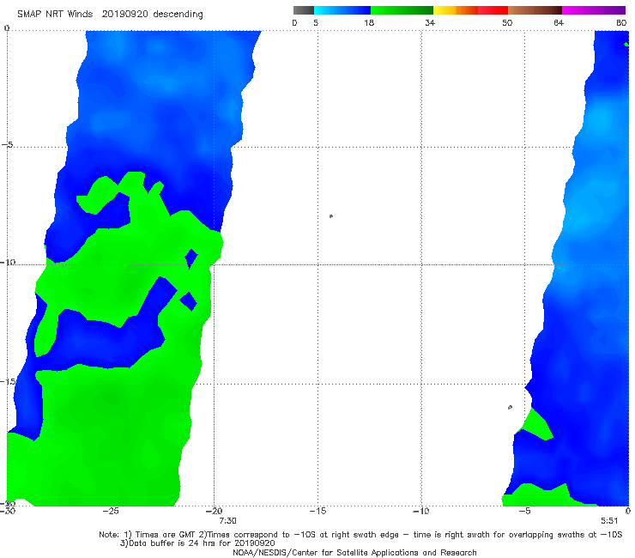The width and height of the screenshot is (635, 558).
Task: Click the cyan-blue segment of the color bar
Action: pyautogui.click(x=342, y=10)
